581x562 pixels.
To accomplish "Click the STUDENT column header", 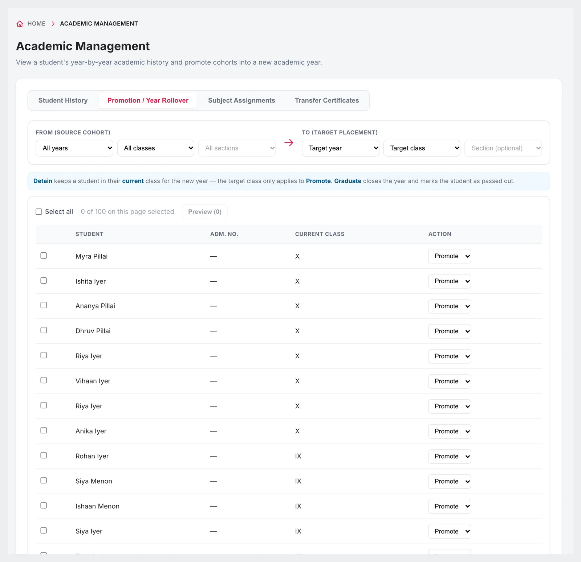I will 89,234.
